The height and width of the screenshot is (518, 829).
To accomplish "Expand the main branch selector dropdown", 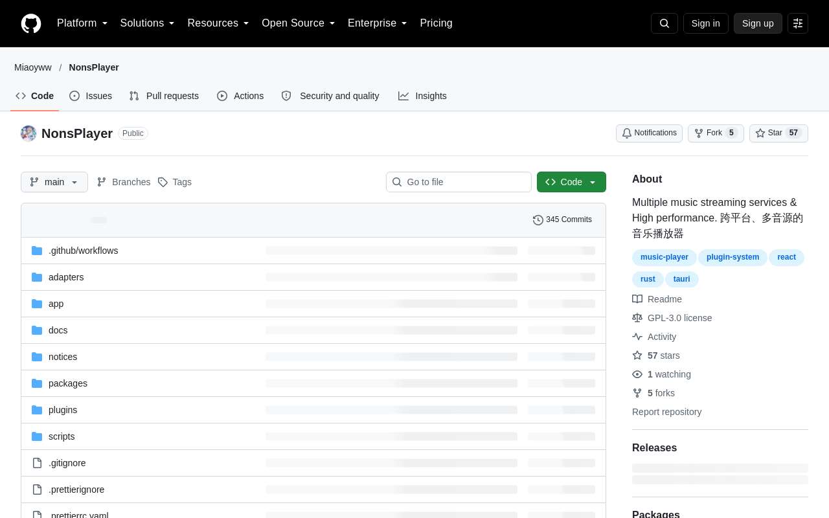I will click(x=54, y=182).
